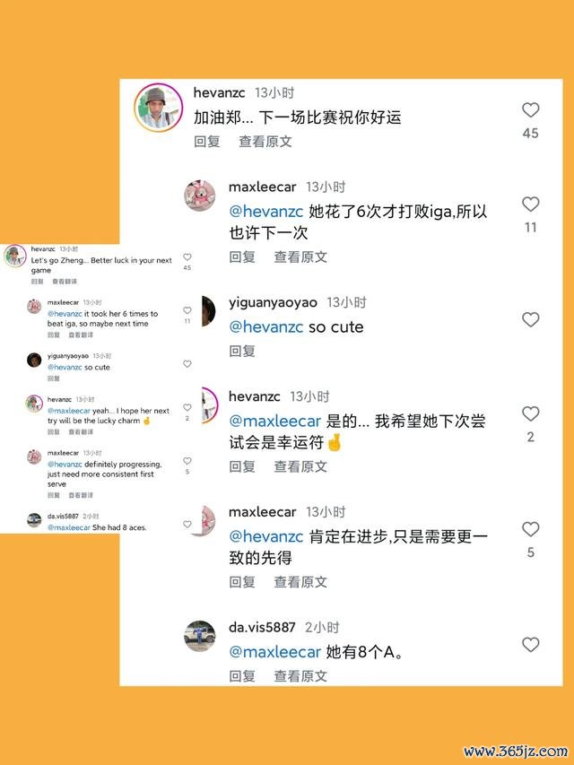Open maxleecar's pink bunny avatar

pyautogui.click(x=200, y=196)
